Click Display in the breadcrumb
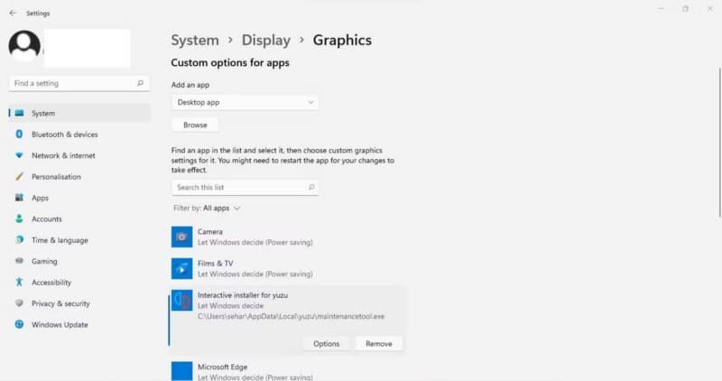This screenshot has width=722, height=381. click(266, 40)
